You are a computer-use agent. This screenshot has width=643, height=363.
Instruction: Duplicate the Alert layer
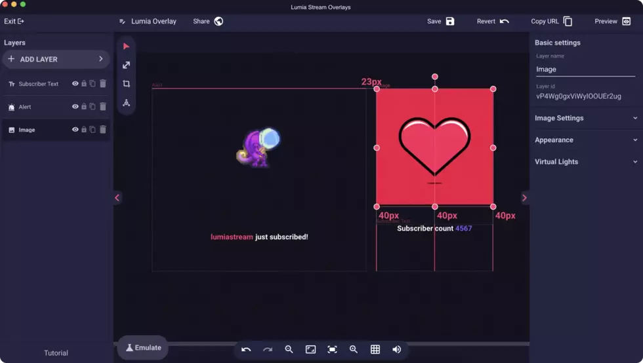pyautogui.click(x=93, y=107)
